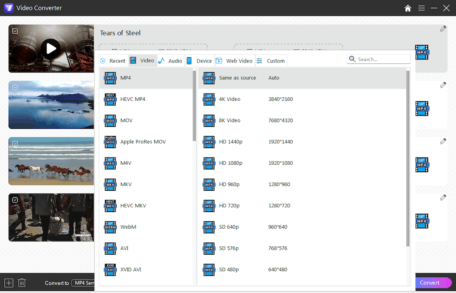Open the Convert to MP4 dropdown
The height and width of the screenshot is (293, 456).
click(83, 283)
